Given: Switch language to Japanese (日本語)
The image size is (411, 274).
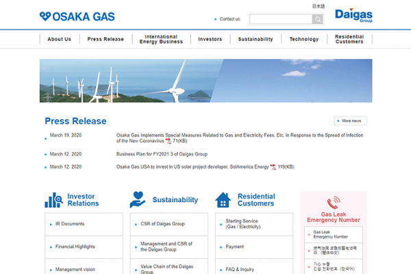Looking at the screenshot, I should click(x=319, y=6).
